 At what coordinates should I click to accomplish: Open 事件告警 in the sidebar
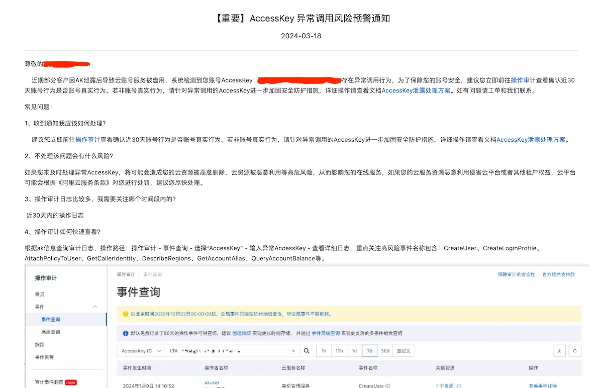coord(44,357)
